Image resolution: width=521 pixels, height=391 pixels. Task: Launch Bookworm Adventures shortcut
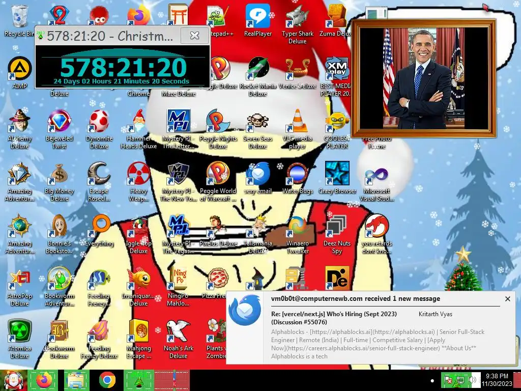click(59, 287)
